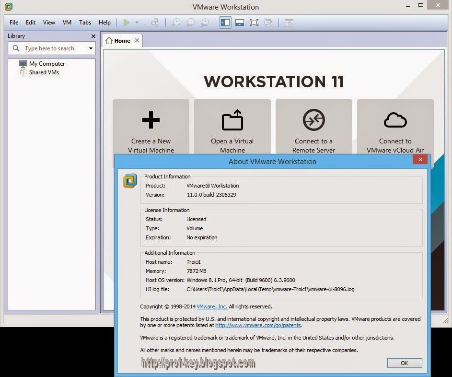This screenshot has height=377, width=452.
Task: Enter full screen mode icon
Action: 254,23
